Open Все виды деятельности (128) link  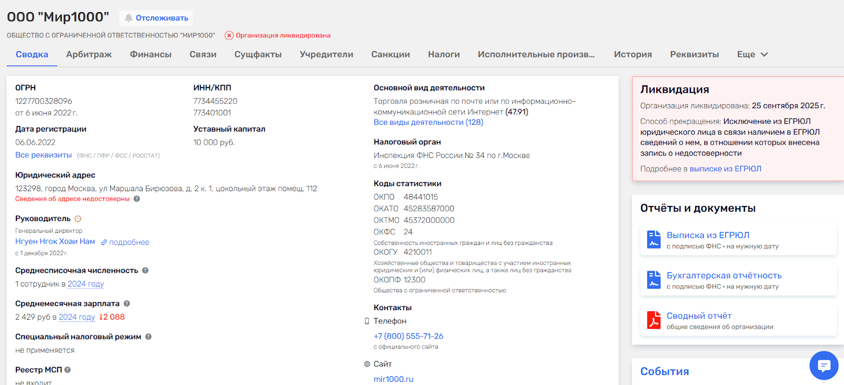tap(428, 122)
